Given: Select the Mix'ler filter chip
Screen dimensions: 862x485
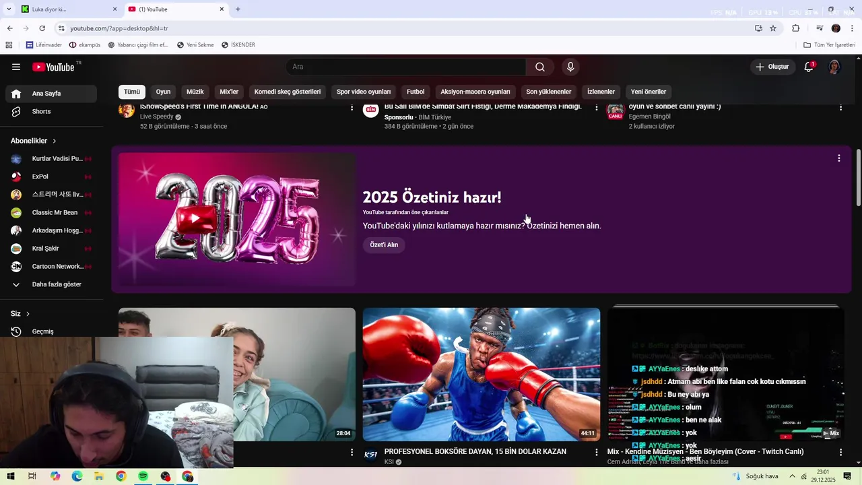Looking at the screenshot, I should pyautogui.click(x=229, y=92).
